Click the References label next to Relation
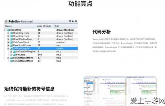 (27, 21)
